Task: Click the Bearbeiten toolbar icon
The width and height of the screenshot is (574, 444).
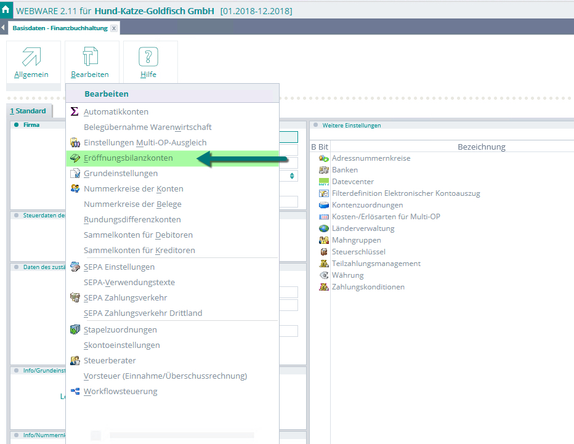Action: pos(90,57)
